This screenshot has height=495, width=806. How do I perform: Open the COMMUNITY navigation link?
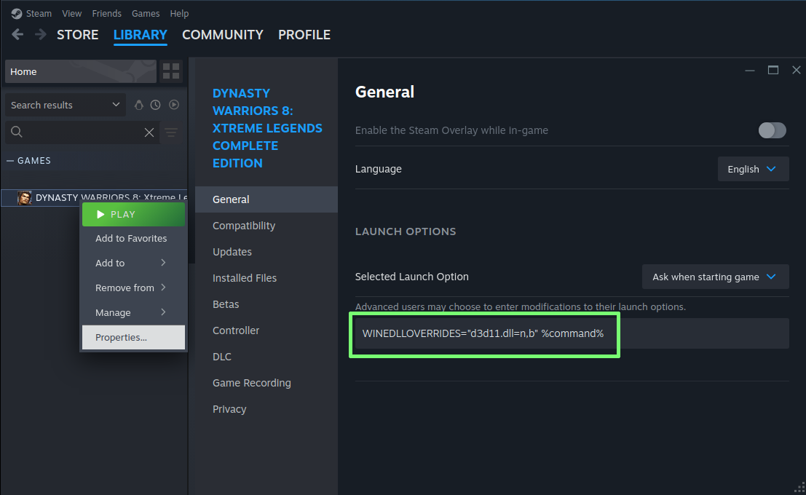(x=222, y=35)
